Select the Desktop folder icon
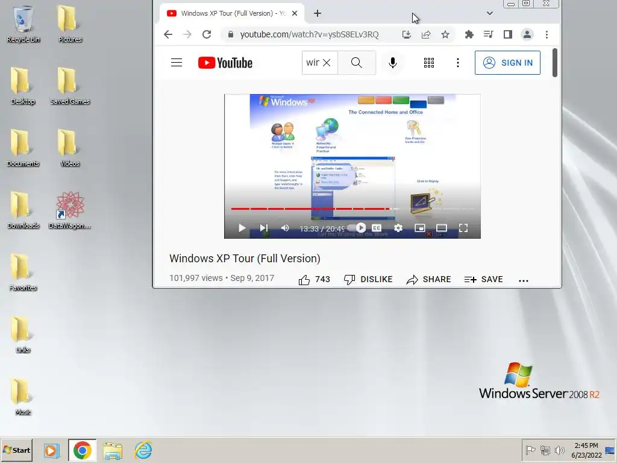This screenshot has height=463, width=617. click(x=22, y=86)
